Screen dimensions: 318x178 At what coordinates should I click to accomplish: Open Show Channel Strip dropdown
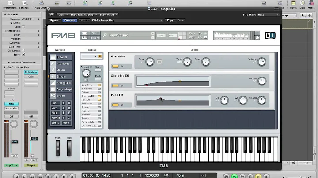tap(84, 15)
